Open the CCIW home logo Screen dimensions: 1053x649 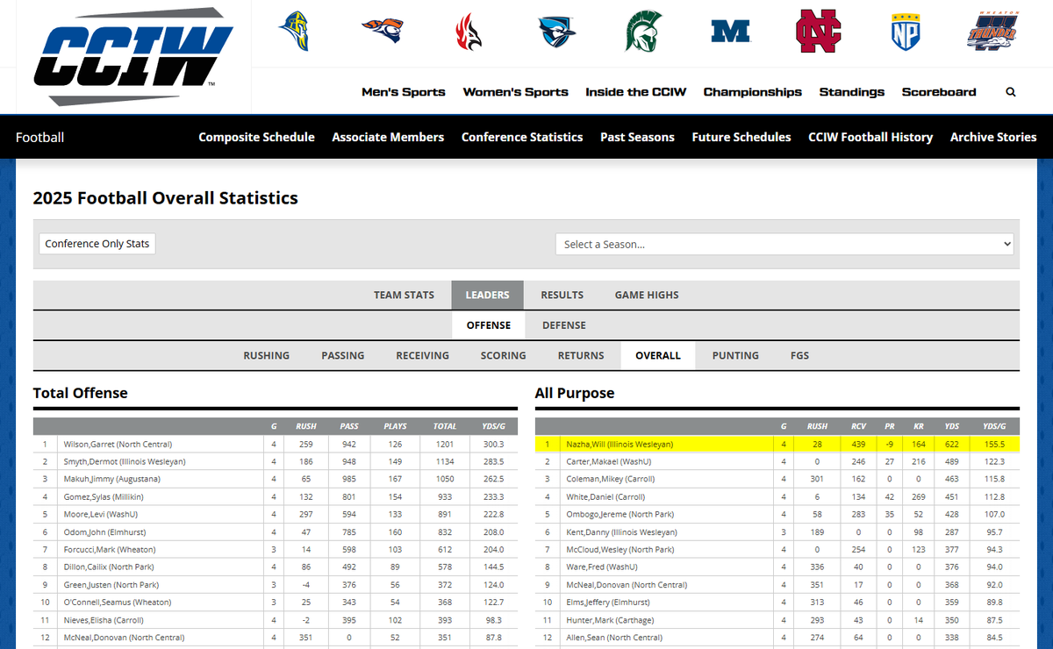pos(133,56)
